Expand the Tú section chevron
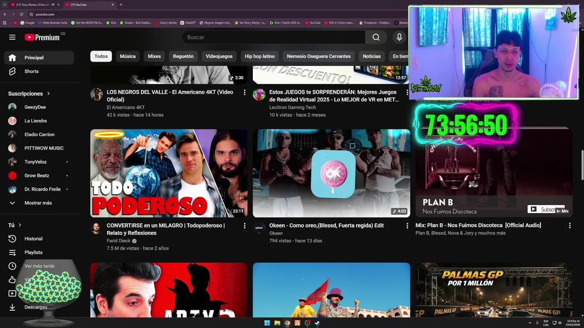 coord(20,225)
